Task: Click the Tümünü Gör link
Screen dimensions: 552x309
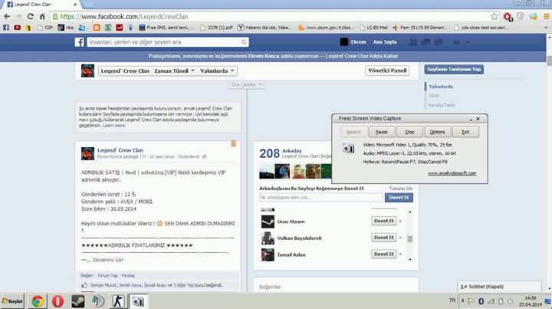Action: click(x=401, y=189)
